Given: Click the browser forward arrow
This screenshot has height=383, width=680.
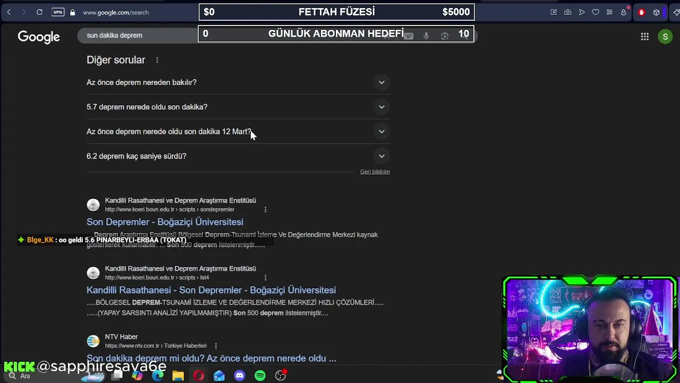Looking at the screenshot, I should 23,12.
